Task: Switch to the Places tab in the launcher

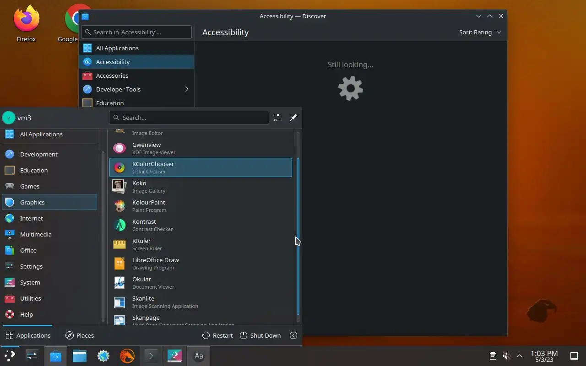Action: (80, 335)
